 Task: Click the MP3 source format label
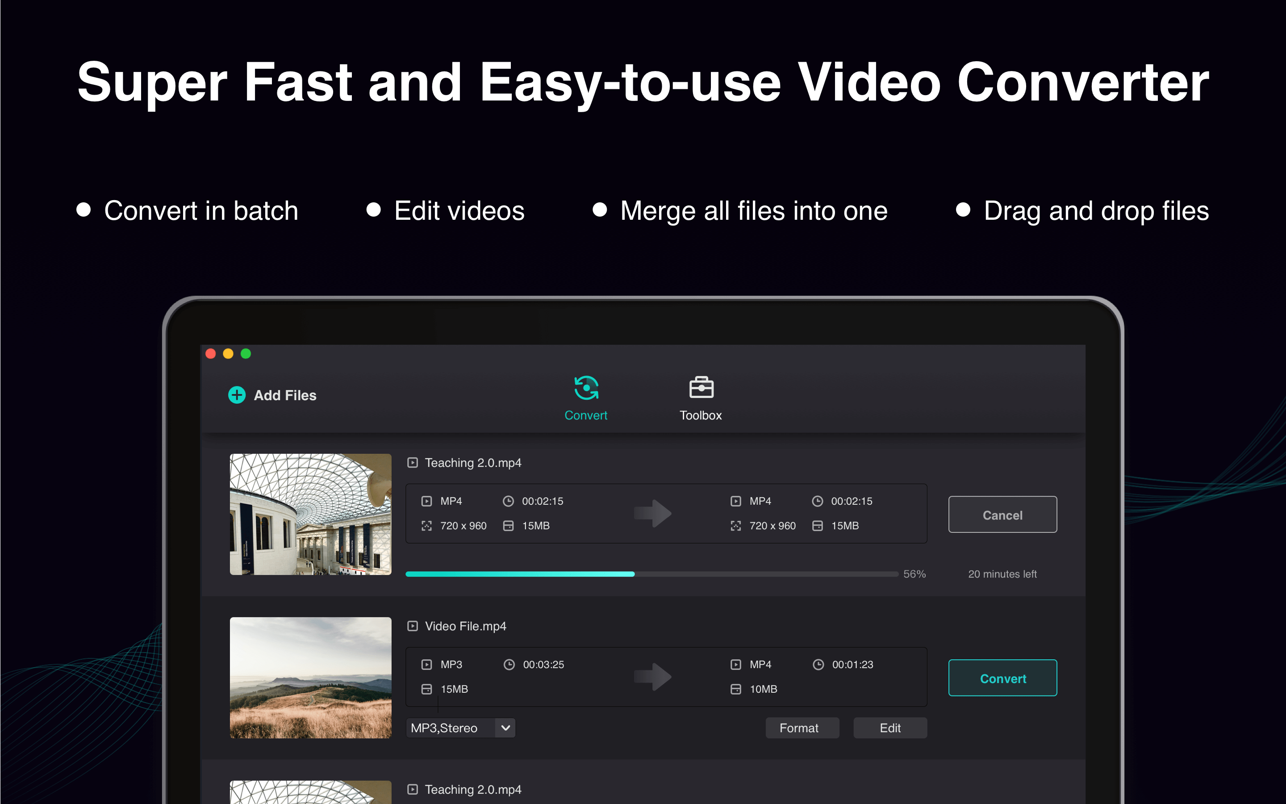click(452, 665)
